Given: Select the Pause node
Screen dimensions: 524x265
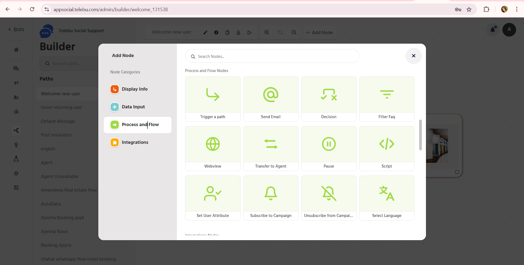Looking at the screenshot, I should pyautogui.click(x=328, y=148).
